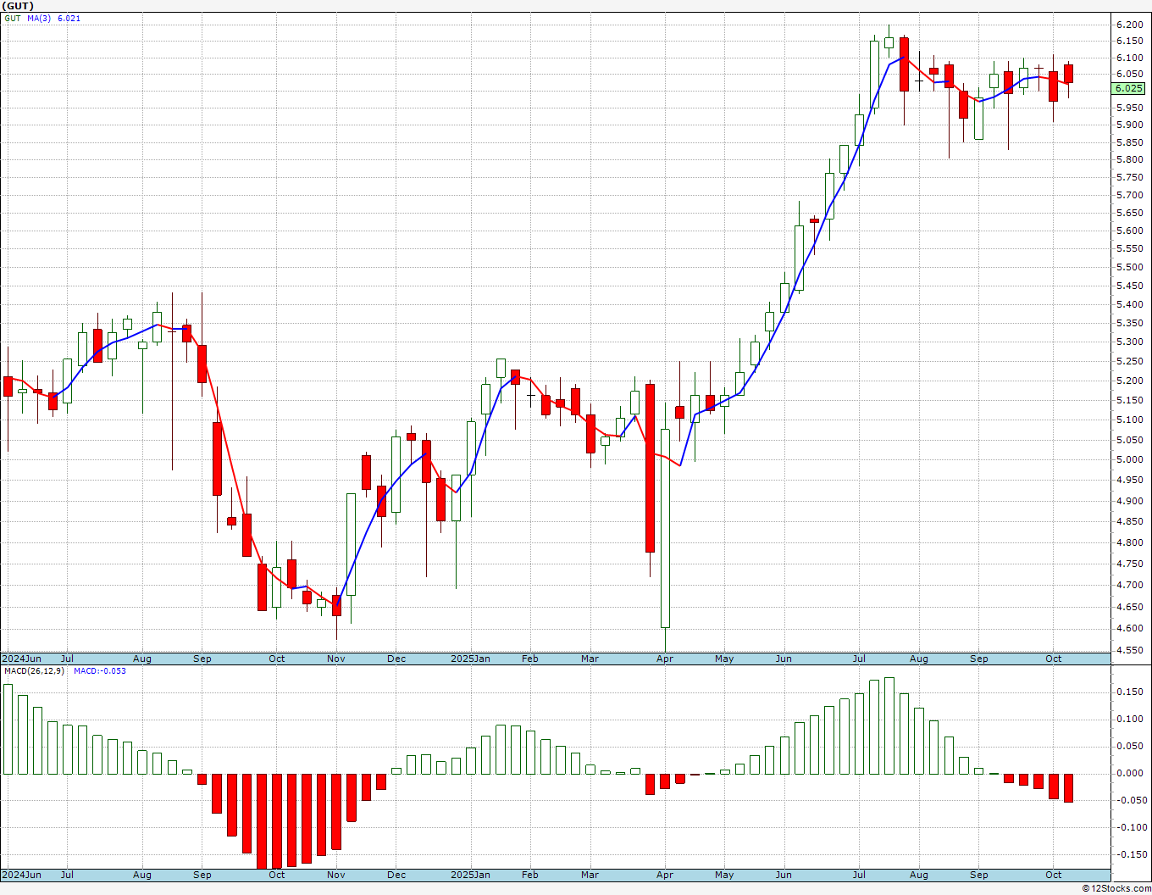Viewport: 1152px width, 895px height.
Task: Click the "5.250" price axis label
Action: click(x=1129, y=361)
